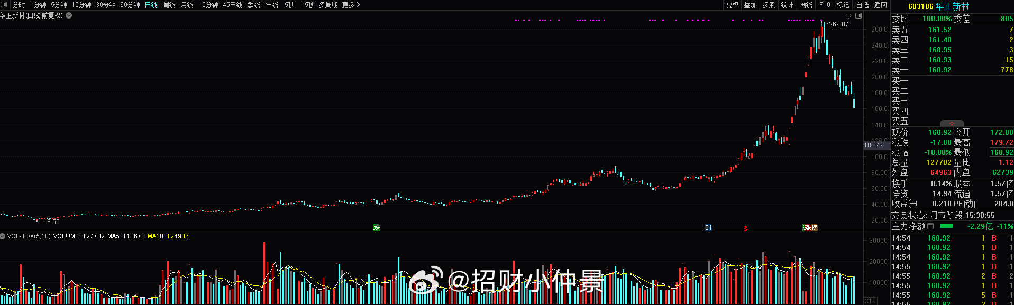1014x305 pixels.
Task: Click the 复权 toolbar button
Action: point(733,5)
